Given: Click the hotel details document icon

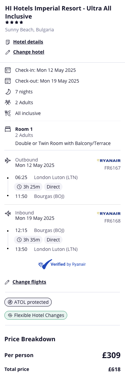Looking at the screenshot, I should click(x=8, y=42).
